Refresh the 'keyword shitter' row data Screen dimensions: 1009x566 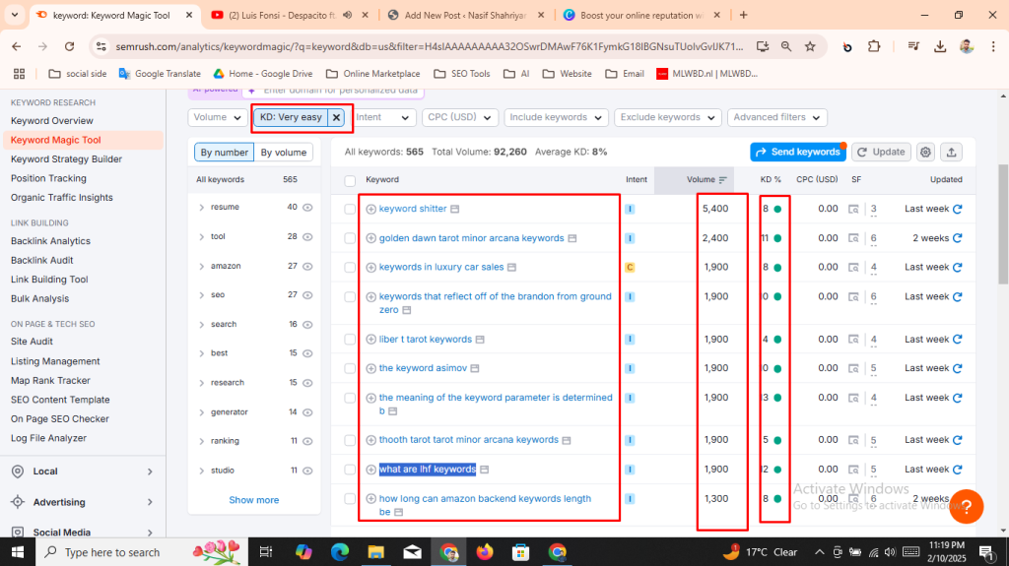click(958, 209)
